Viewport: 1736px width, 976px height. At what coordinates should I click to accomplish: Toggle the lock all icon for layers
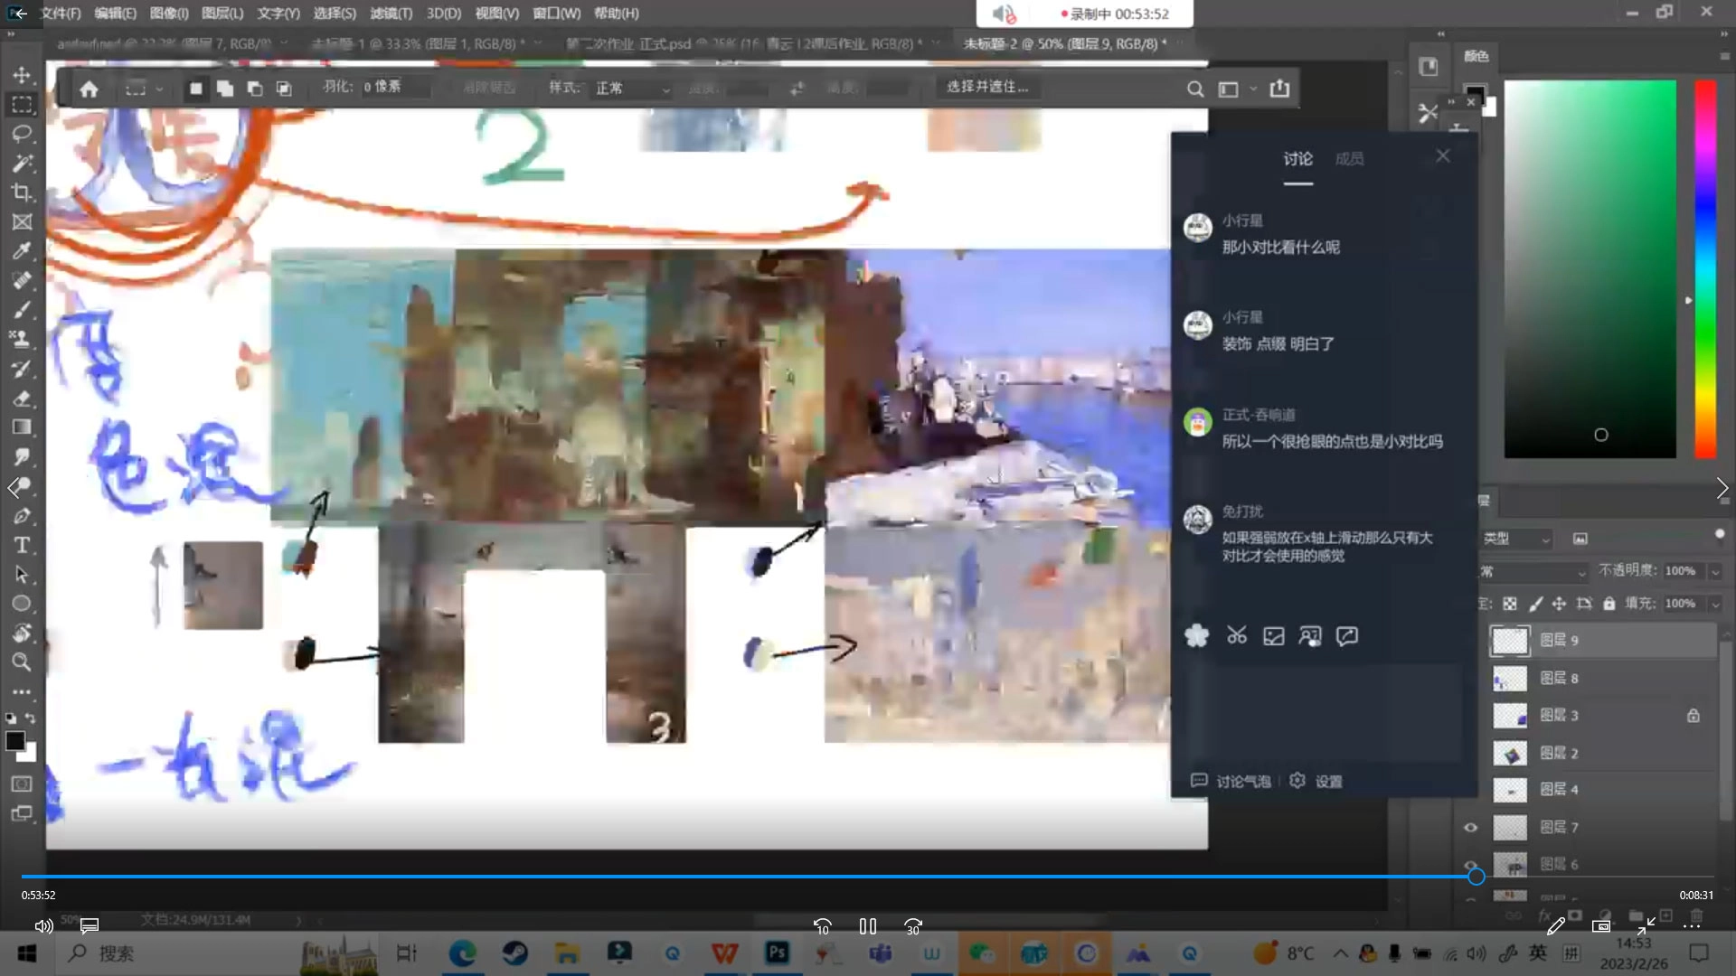(1609, 604)
